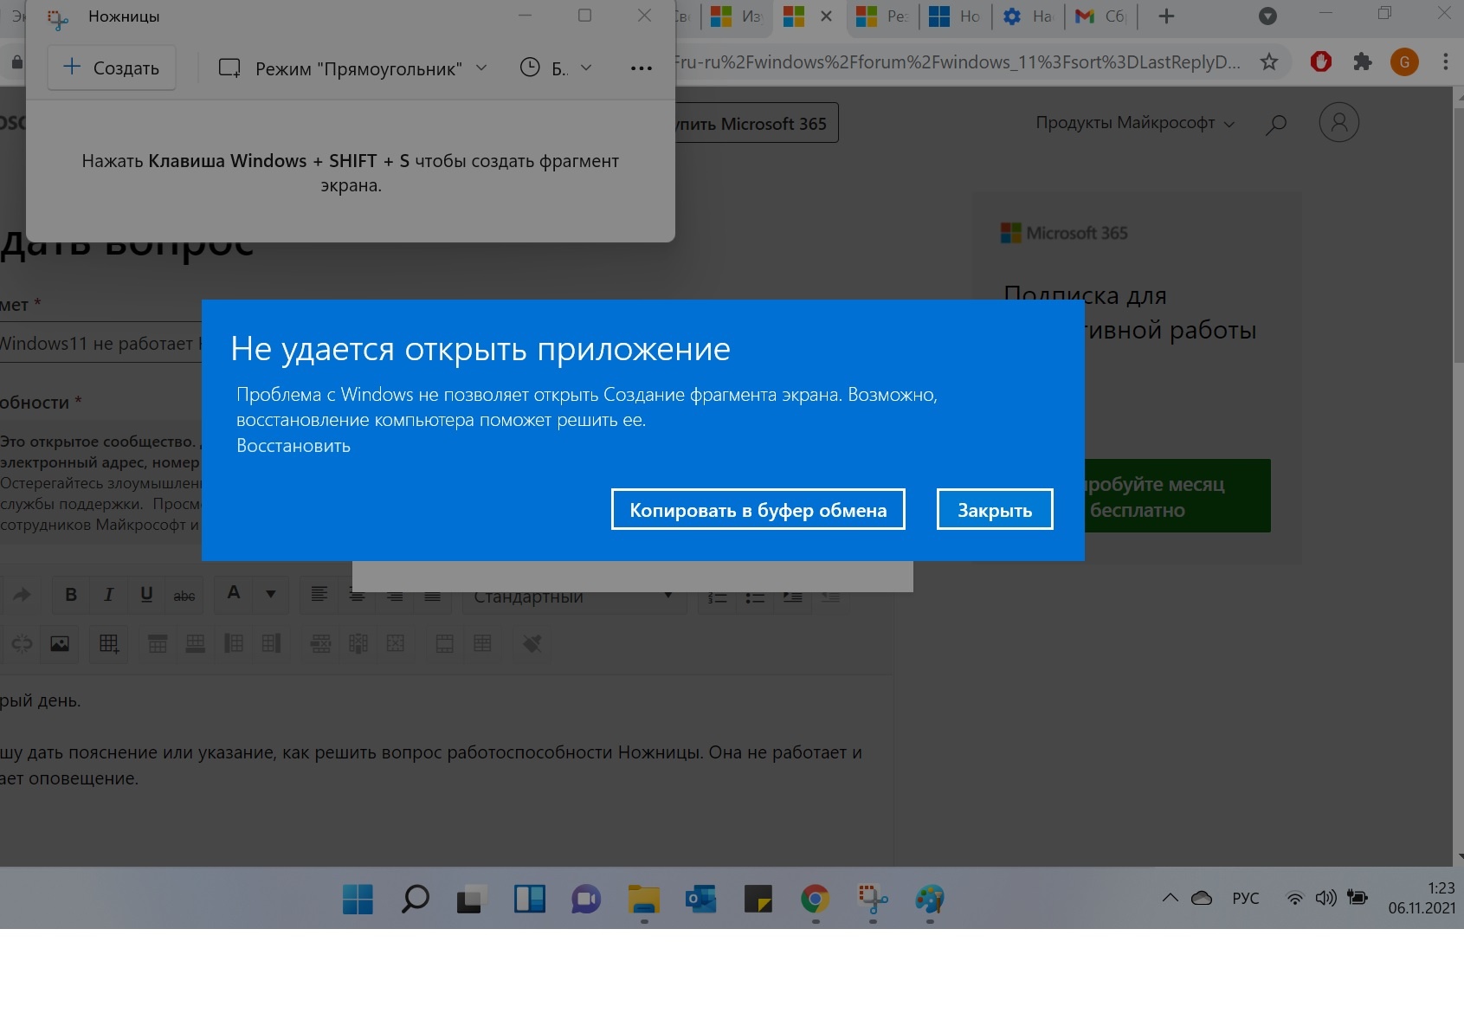Image resolution: width=1464 pixels, height=1013 pixels.
Task: Toggle underline formatting in the editor
Action: coord(146,595)
